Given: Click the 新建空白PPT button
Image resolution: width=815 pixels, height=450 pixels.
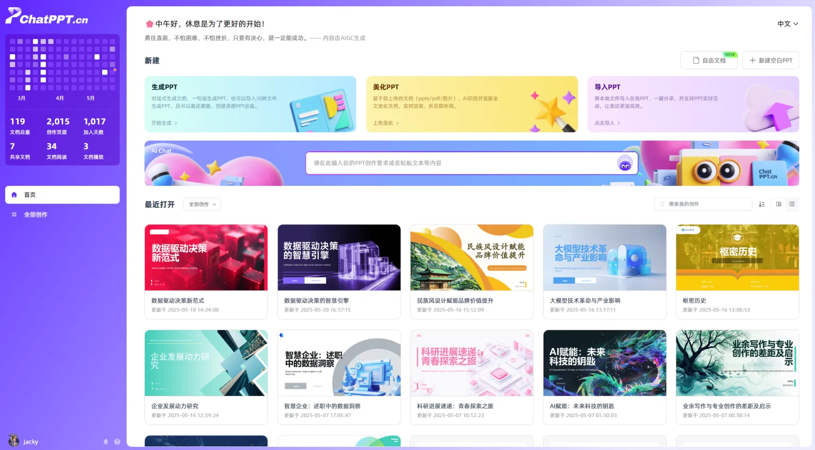Looking at the screenshot, I should (770, 60).
